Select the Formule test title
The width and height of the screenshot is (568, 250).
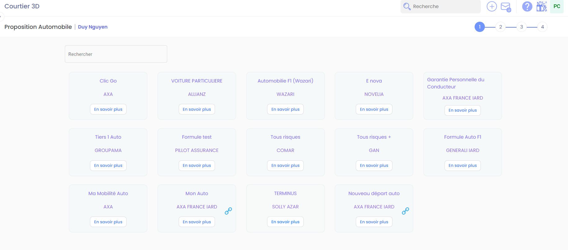click(197, 137)
